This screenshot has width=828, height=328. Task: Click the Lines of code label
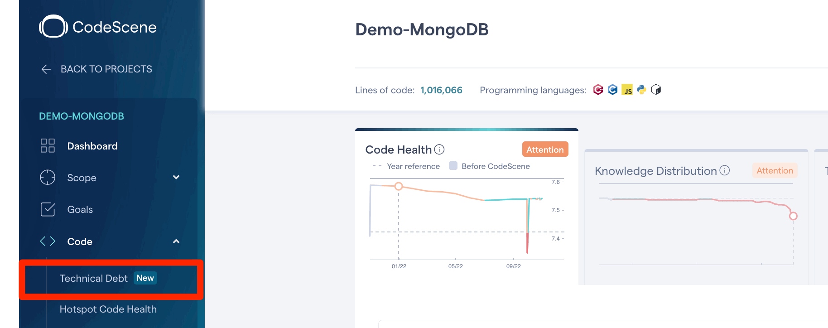(385, 90)
